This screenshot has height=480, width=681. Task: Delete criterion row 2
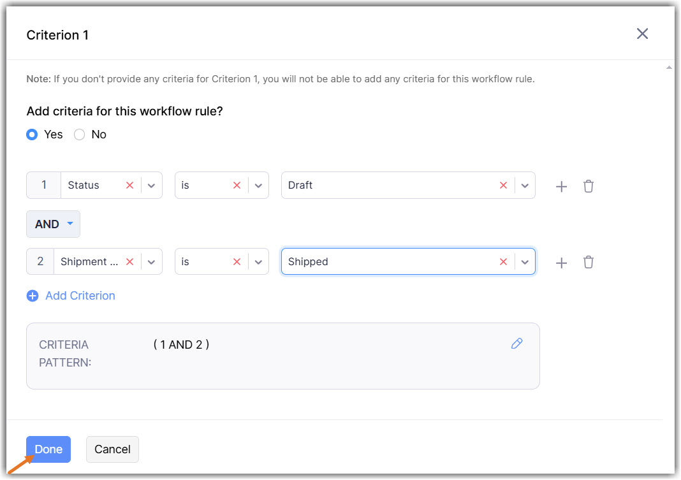[x=589, y=262]
